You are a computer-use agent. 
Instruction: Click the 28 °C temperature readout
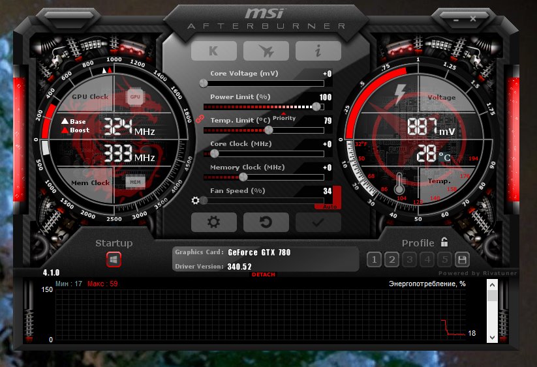click(433, 153)
